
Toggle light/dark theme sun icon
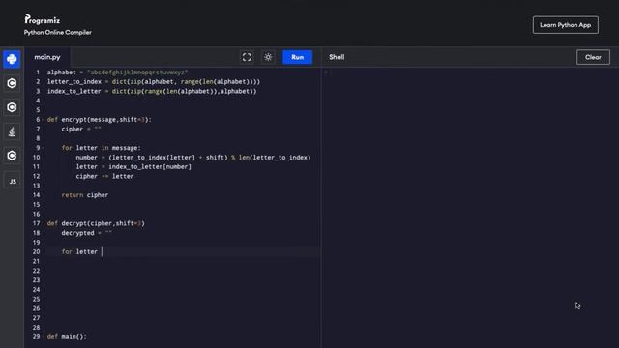click(268, 57)
